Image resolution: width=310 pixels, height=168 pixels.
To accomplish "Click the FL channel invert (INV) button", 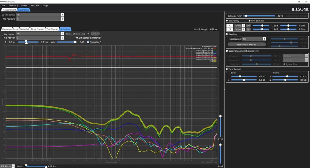I will 248,26.
